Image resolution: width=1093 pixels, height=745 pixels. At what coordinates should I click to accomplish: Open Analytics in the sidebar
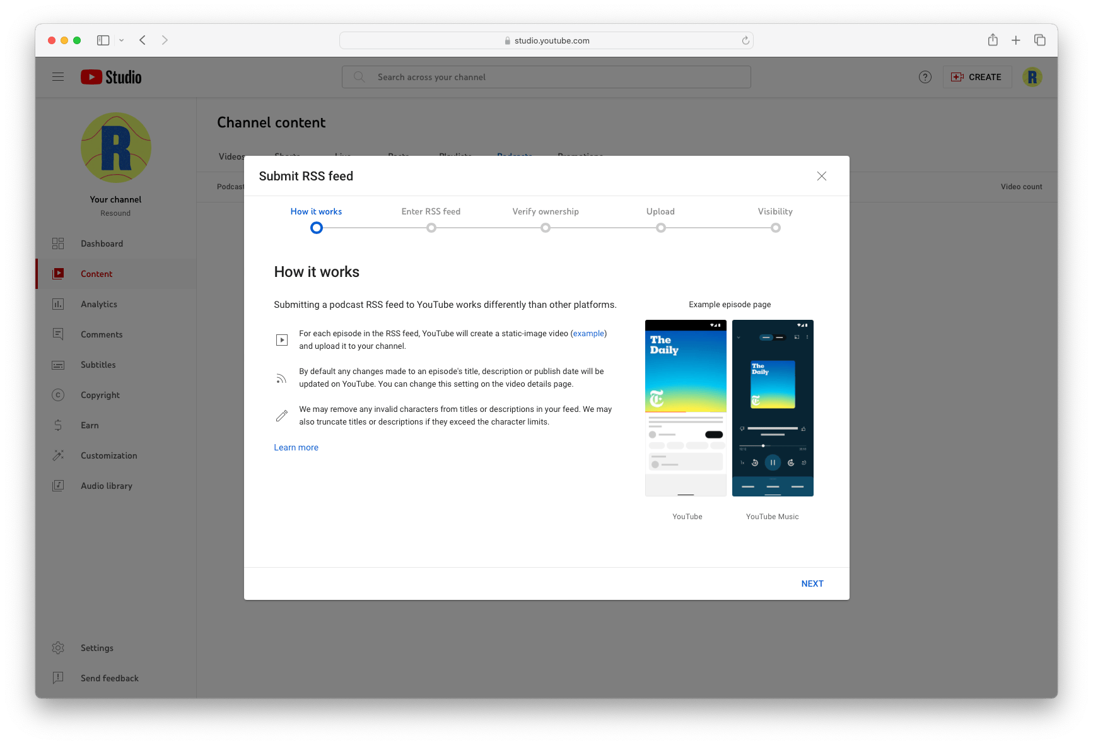point(116,304)
